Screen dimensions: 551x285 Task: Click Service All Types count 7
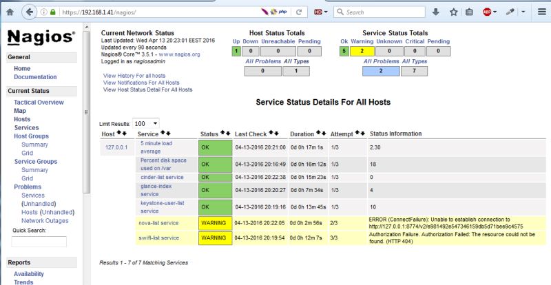coord(415,71)
